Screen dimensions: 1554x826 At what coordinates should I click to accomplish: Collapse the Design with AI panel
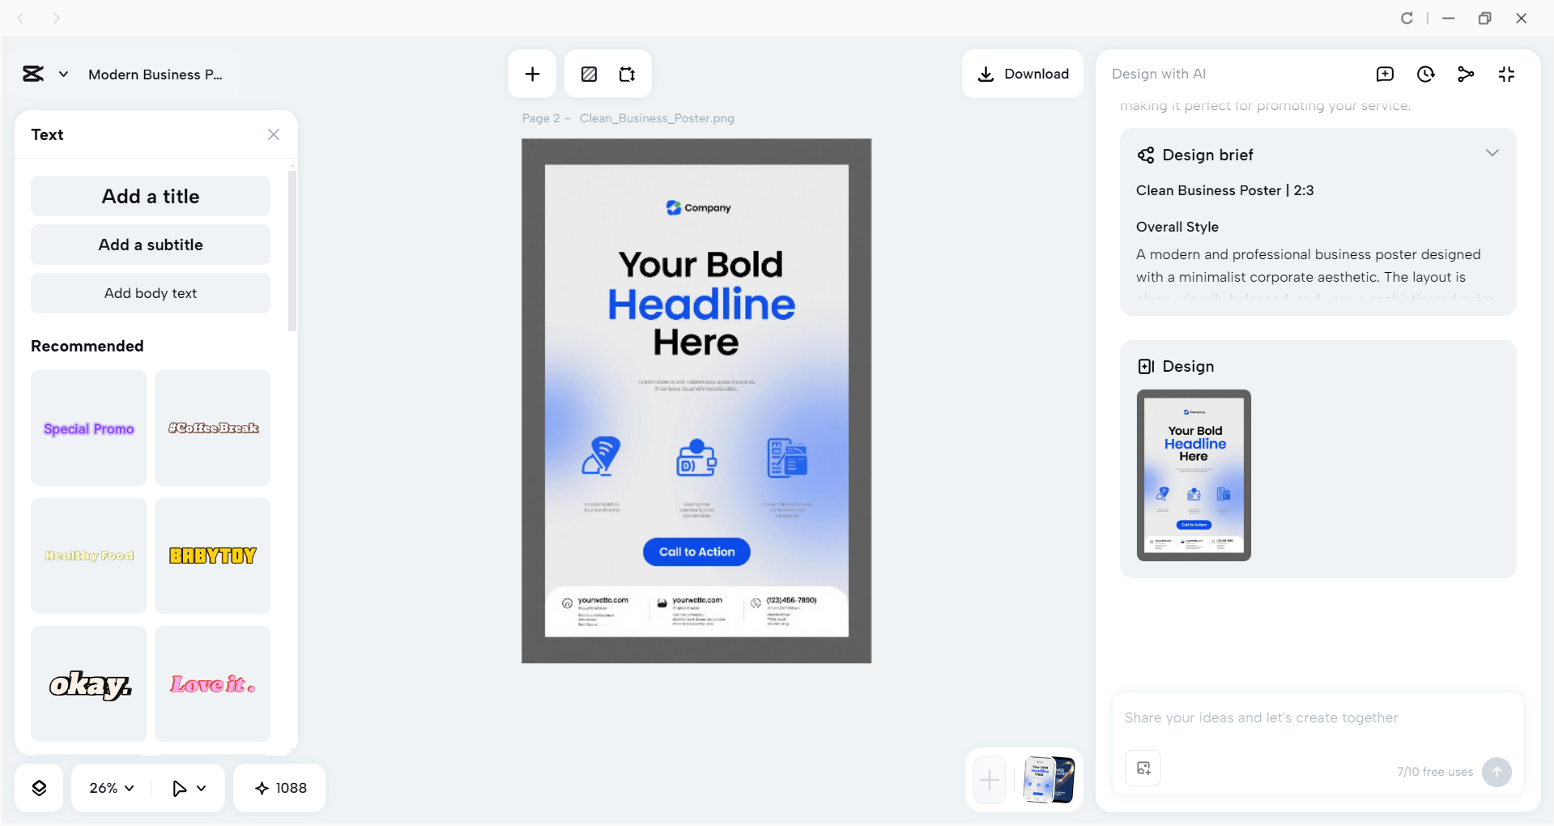click(x=1506, y=75)
